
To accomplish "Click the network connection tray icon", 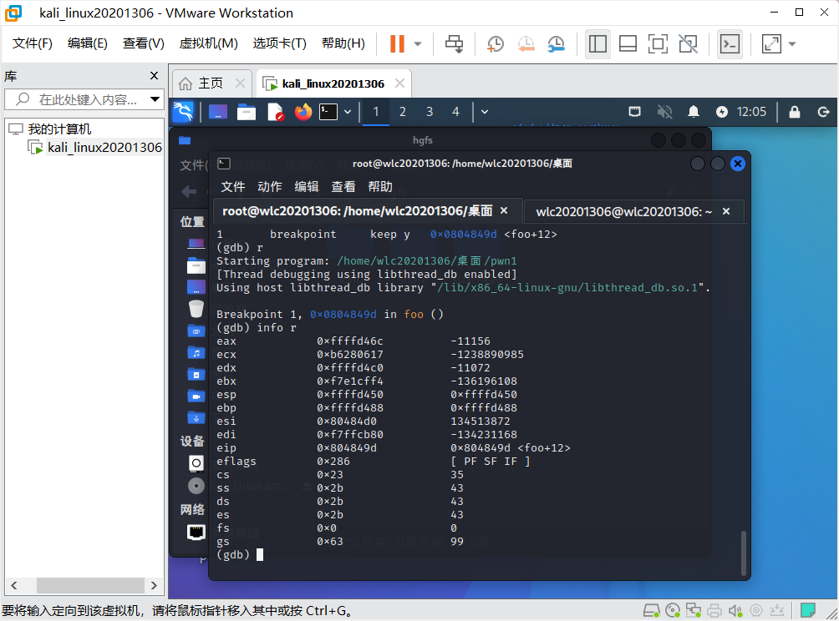I will (634, 112).
